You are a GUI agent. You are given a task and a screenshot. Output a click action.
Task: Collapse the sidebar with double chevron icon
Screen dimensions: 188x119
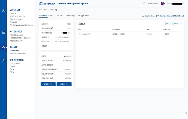click(4, 116)
